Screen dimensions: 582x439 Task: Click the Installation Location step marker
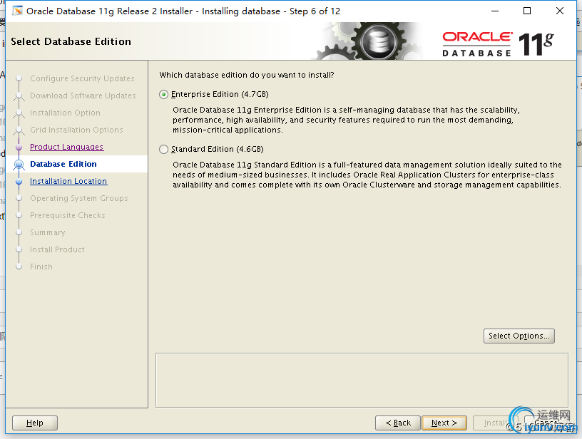[19, 181]
